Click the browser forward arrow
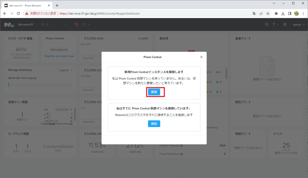 tap(12, 13)
